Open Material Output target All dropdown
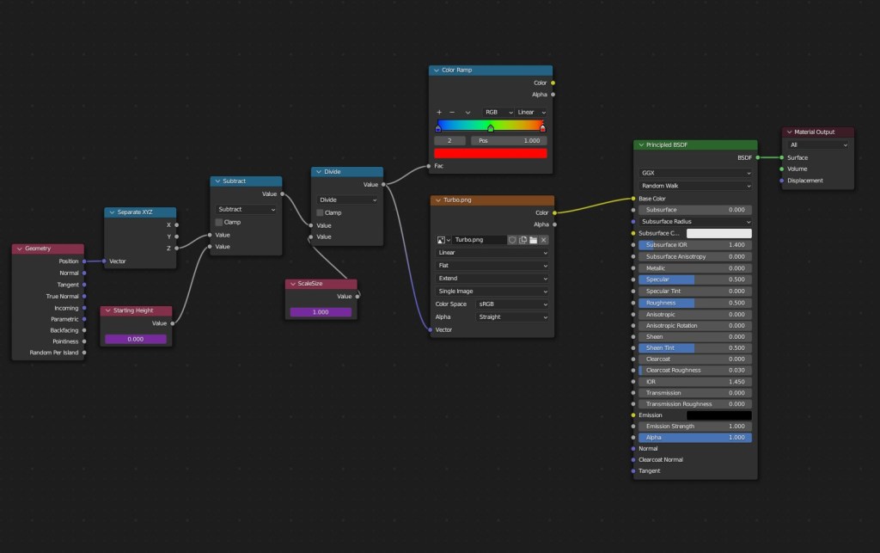This screenshot has height=553, width=880. [818, 145]
